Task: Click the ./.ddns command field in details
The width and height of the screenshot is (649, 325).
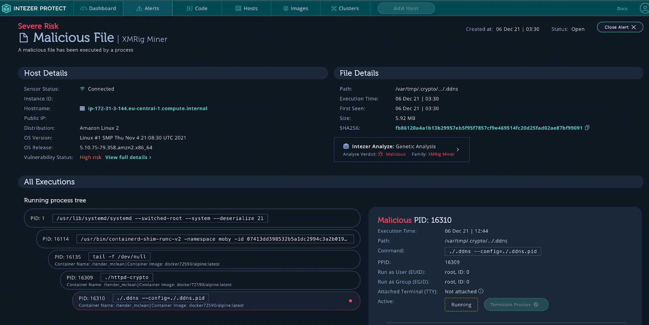Action: click(x=493, y=251)
